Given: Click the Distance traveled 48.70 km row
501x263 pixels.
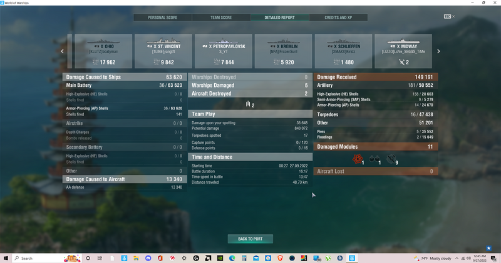Looking at the screenshot, I should pos(250,182).
